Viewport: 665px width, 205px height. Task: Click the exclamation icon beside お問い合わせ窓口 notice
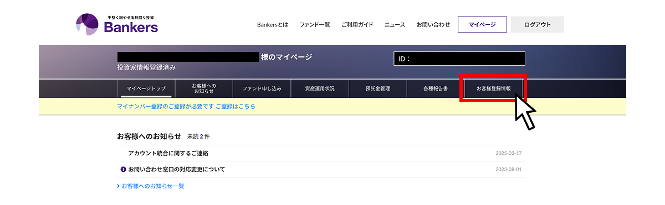123,169
